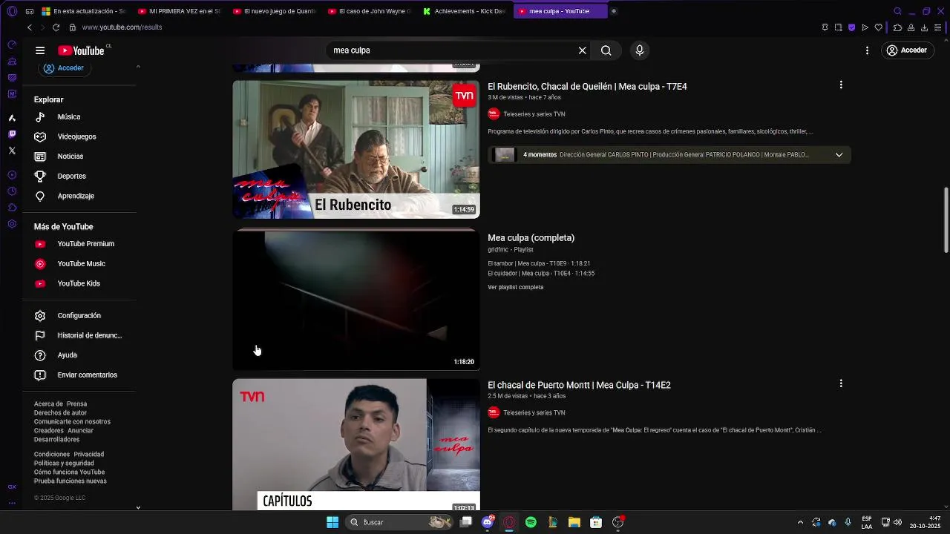Clear the search box with the X
950x534 pixels.
point(583,50)
